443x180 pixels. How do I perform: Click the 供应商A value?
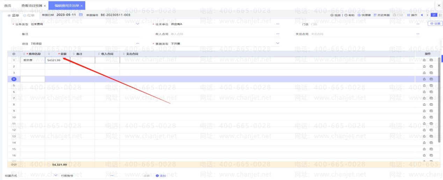pos(177,24)
